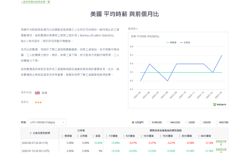The width and height of the screenshot is (245, 153).
Task: Click the date cell 2025-01-10 22:30 (12月)
Action: pos(36,151)
